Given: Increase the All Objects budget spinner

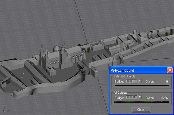Looking at the screenshot, I should [140, 96].
